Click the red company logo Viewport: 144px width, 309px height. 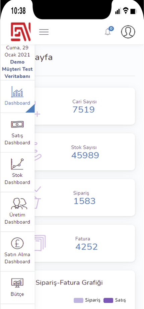point(21,32)
